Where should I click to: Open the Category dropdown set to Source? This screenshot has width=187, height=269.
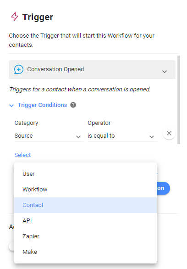pyautogui.click(x=49, y=136)
